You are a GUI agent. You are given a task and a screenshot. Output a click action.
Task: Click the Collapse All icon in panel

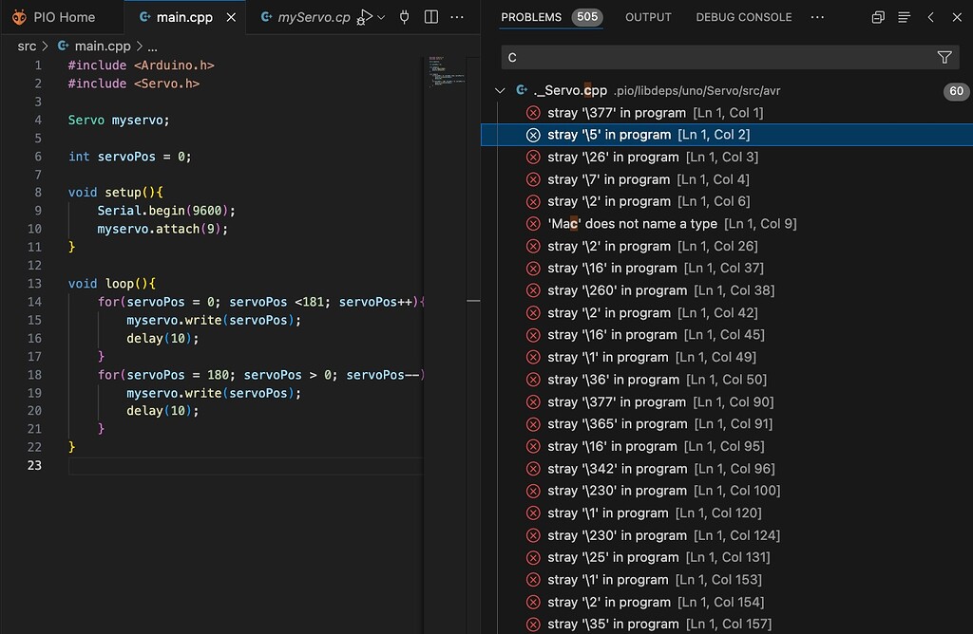click(x=877, y=17)
